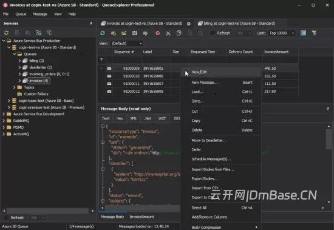Click the refresh icon in the message toolbar
The width and height of the screenshot is (334, 230).
103,33
